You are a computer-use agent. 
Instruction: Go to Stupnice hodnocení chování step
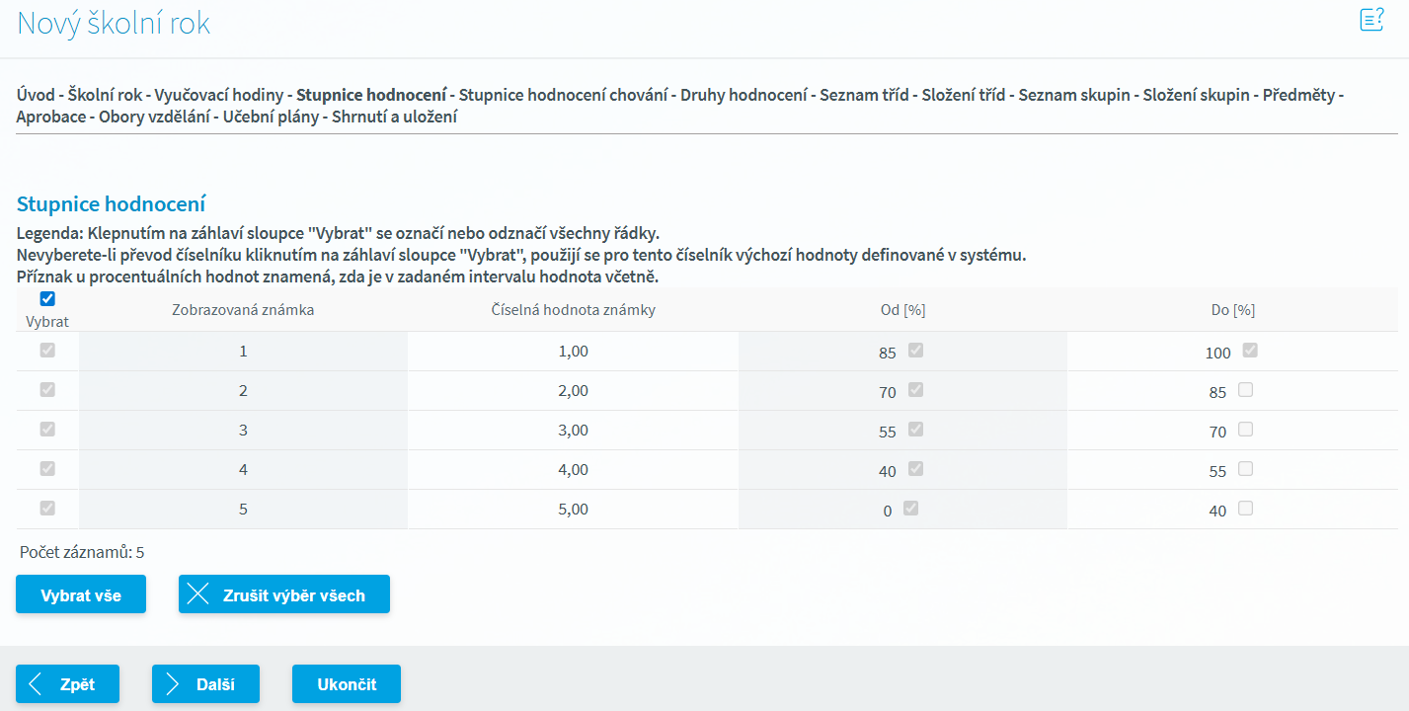click(x=564, y=96)
